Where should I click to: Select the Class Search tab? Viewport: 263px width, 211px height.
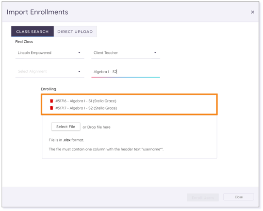coord(33,32)
